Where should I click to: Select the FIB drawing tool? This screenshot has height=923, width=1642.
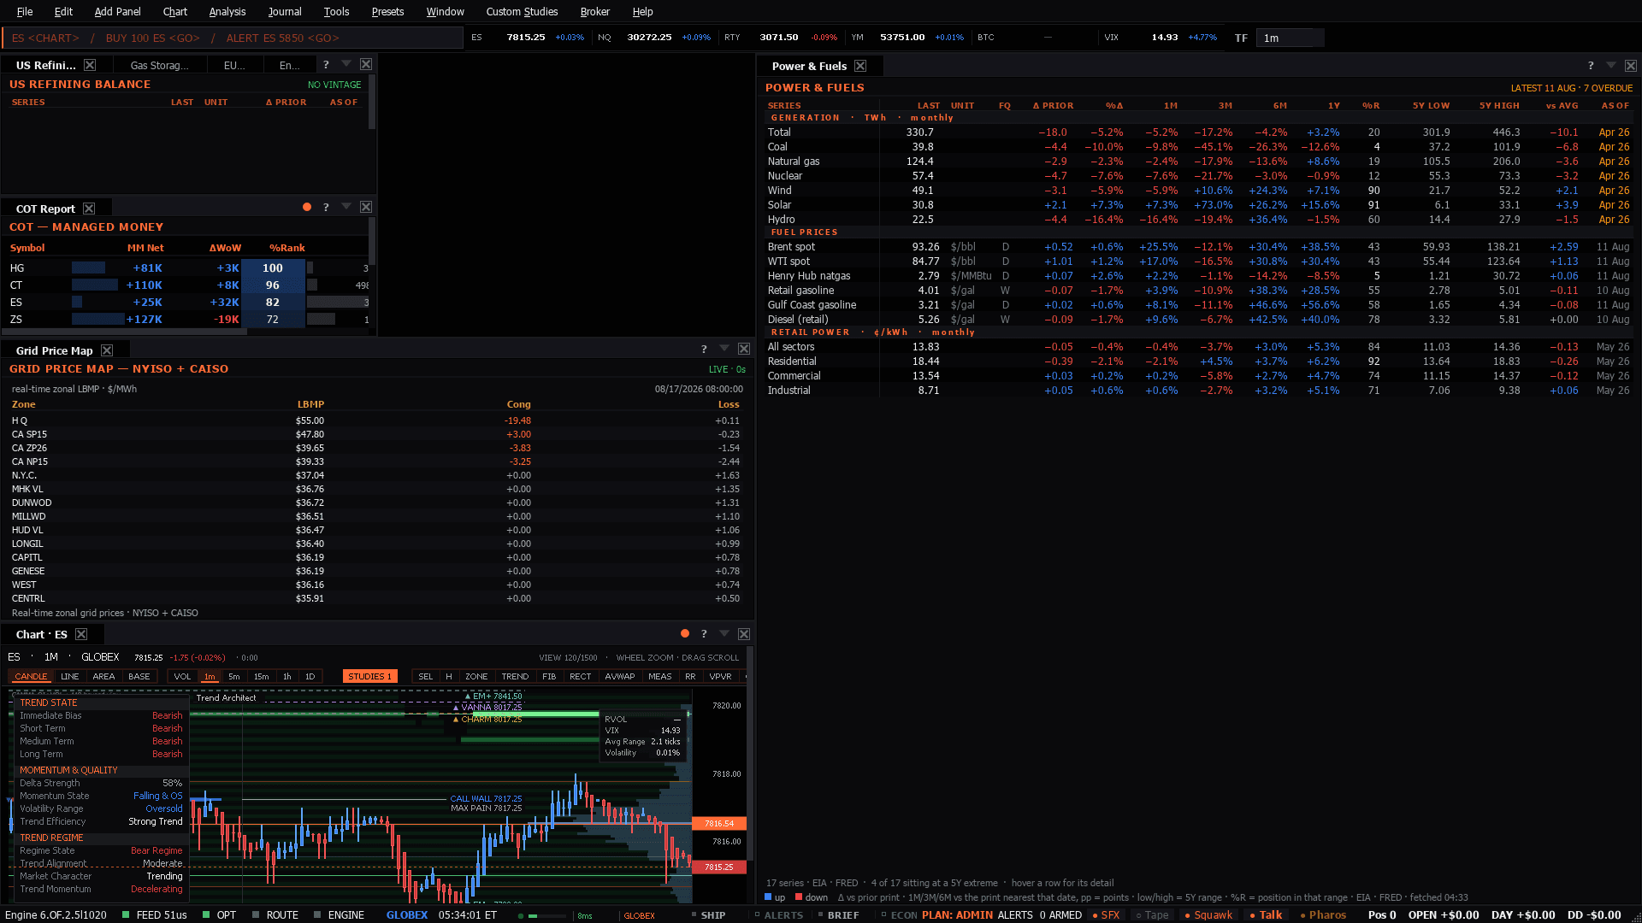[x=549, y=676]
